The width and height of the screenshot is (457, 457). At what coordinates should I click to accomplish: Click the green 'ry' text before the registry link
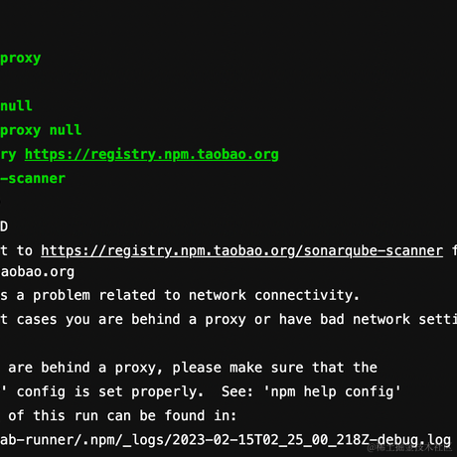coord(8,155)
